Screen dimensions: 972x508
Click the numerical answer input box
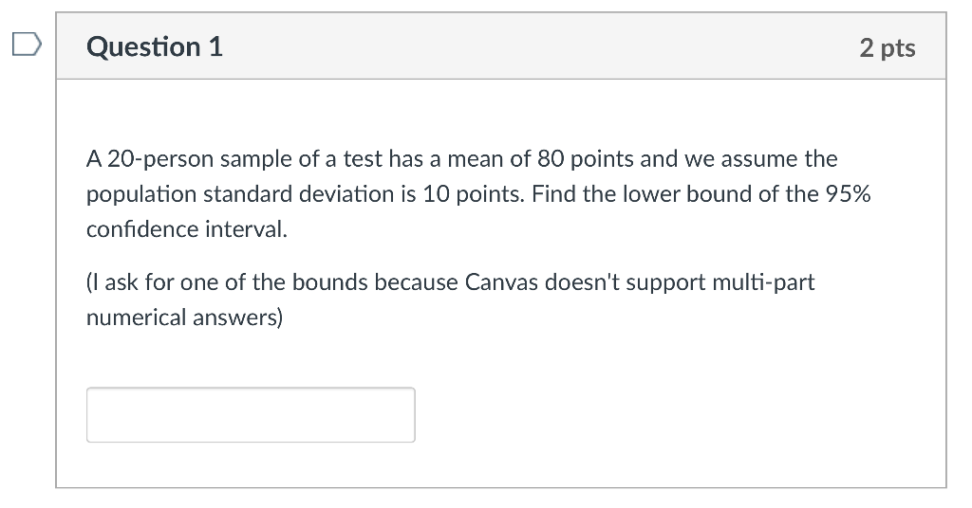[251, 414]
